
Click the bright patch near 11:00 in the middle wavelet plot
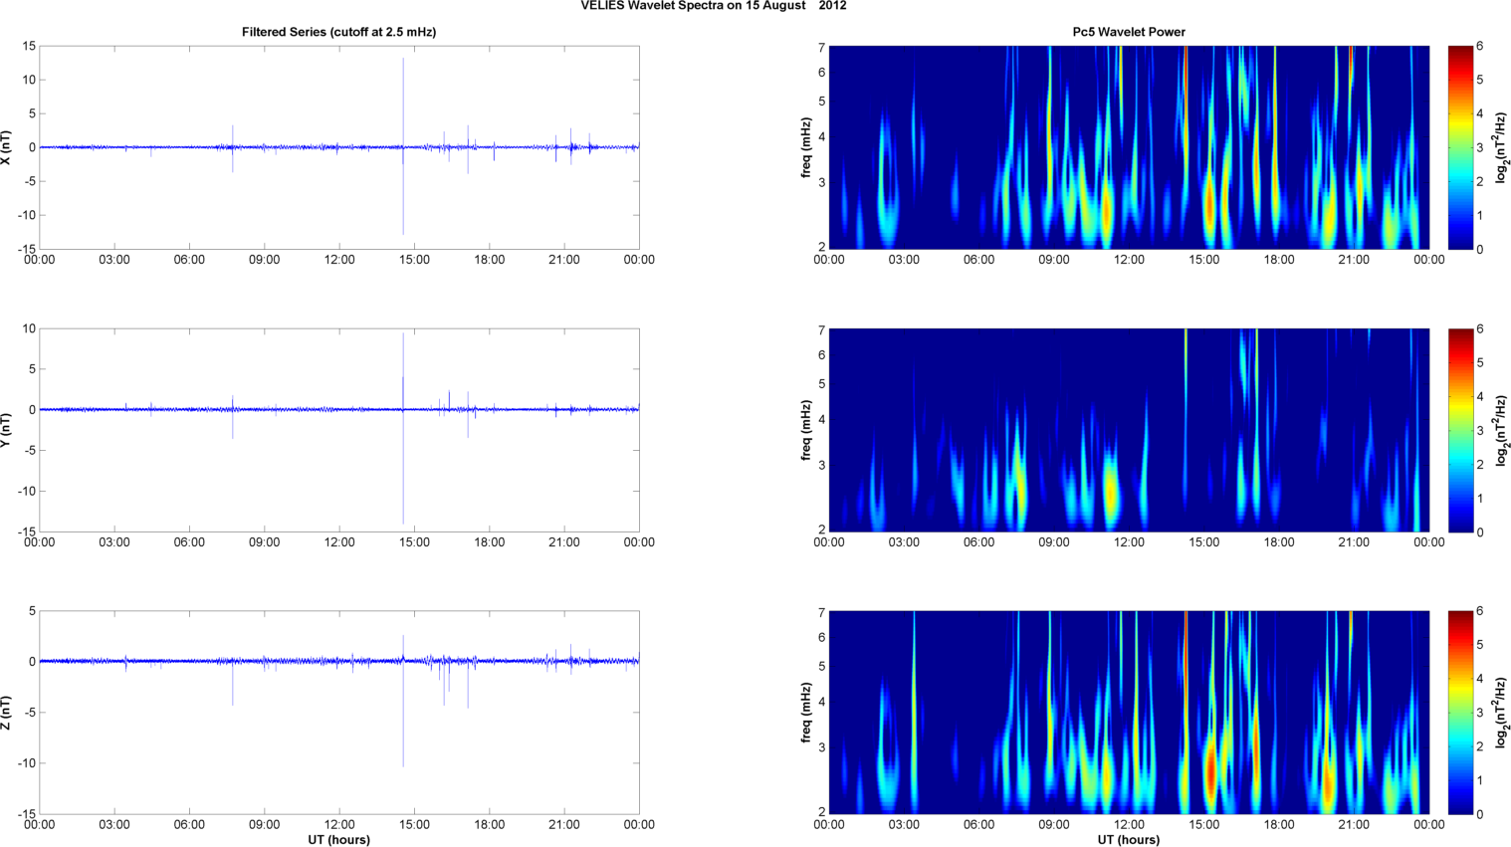tap(1111, 493)
